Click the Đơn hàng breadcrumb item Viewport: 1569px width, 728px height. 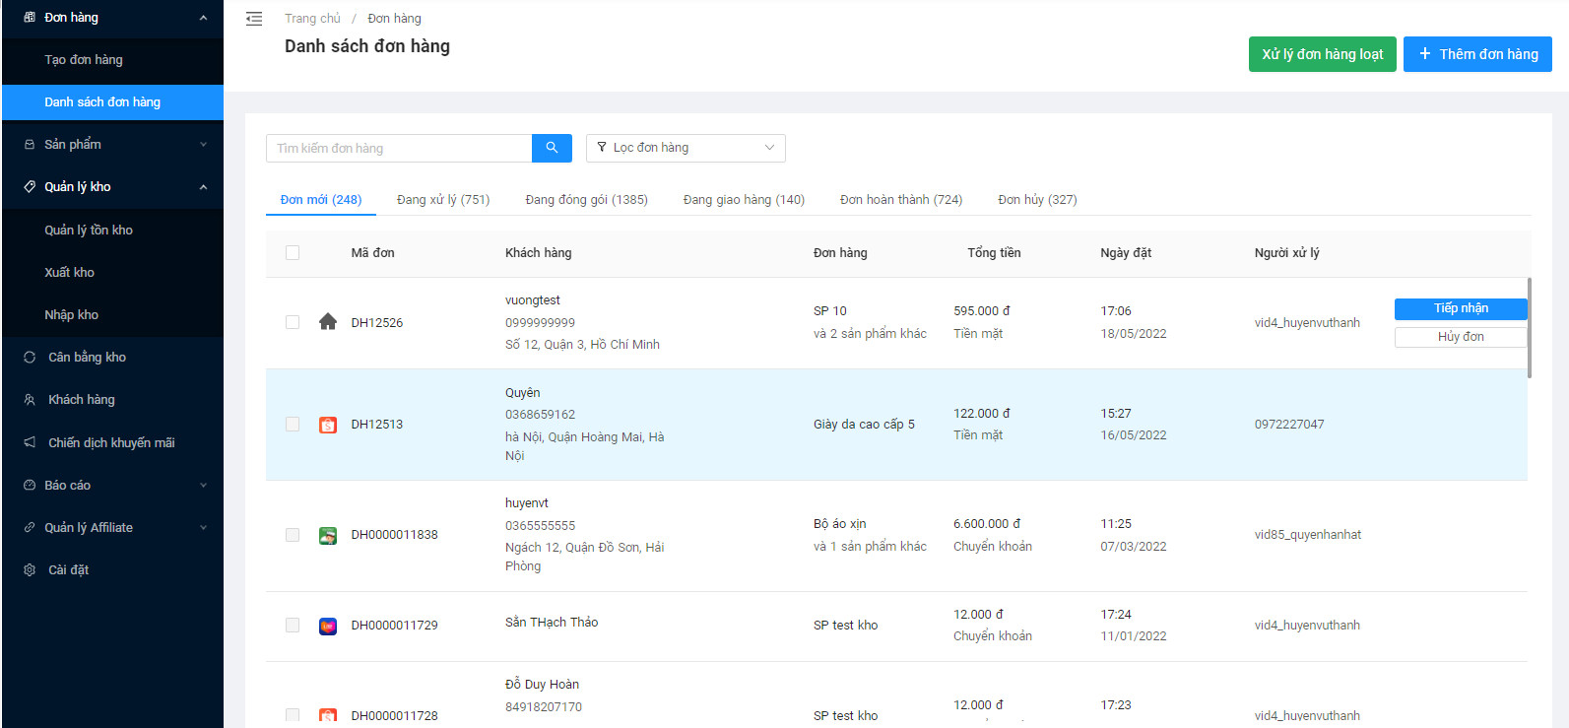point(394,19)
